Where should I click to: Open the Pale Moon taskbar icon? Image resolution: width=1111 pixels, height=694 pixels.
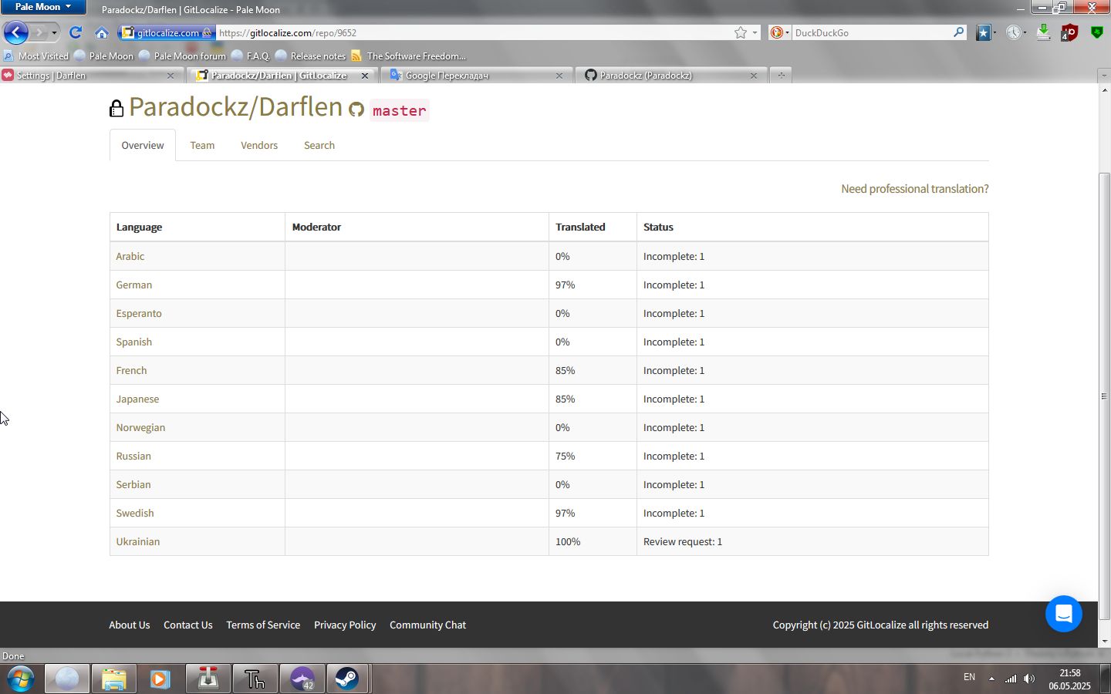coord(67,679)
